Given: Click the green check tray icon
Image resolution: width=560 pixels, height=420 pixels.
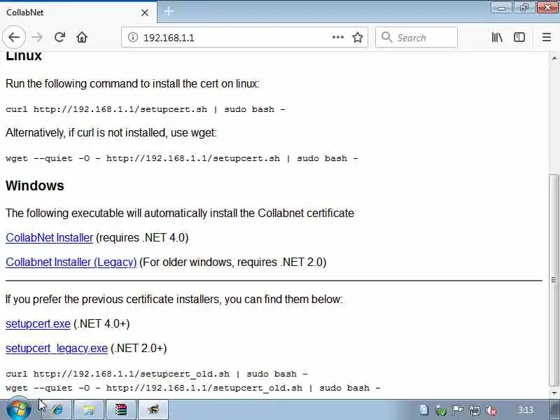Looking at the screenshot, I should (x=442, y=410).
